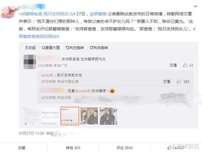Rotate the image right with 向右旋转

click(99, 48)
